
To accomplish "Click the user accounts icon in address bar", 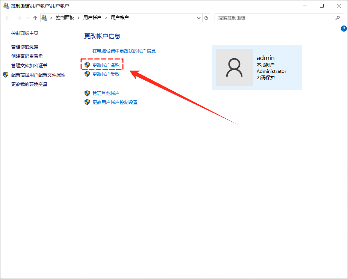I will coord(45,18).
